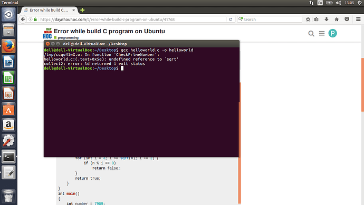Click the 'if (n % i == 0)' code line

tap(100, 163)
